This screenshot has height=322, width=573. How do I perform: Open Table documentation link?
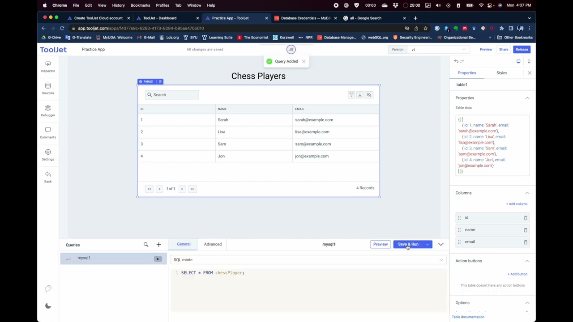pos(468,317)
